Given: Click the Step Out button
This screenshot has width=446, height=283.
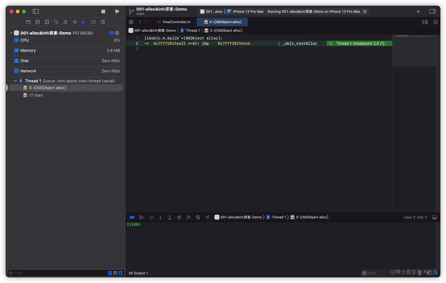Looking at the screenshot, I should point(170,217).
